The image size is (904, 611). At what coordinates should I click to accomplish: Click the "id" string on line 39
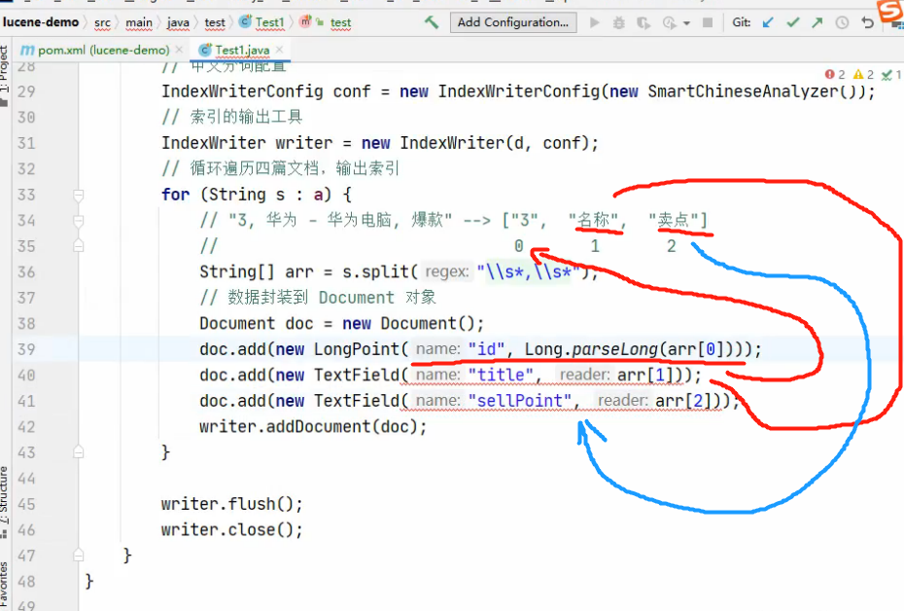[486, 349]
